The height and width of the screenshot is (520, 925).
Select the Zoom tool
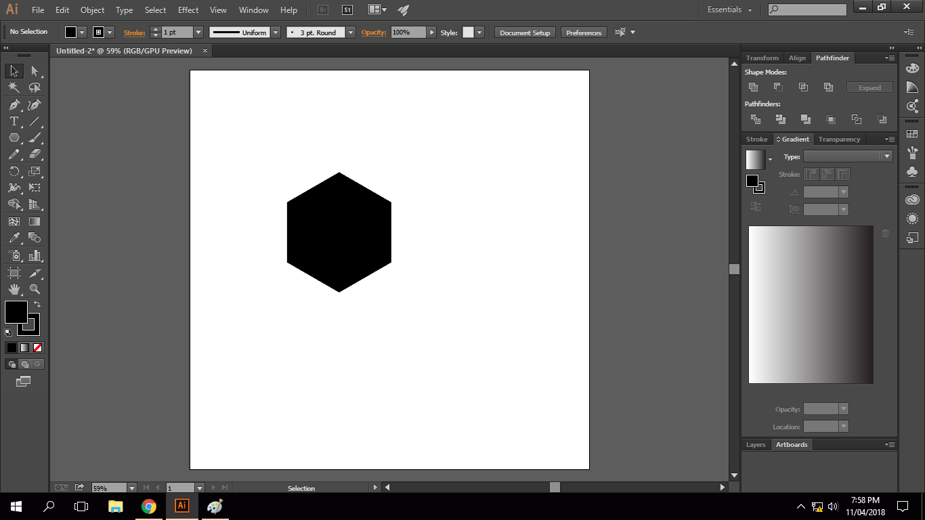tap(35, 289)
